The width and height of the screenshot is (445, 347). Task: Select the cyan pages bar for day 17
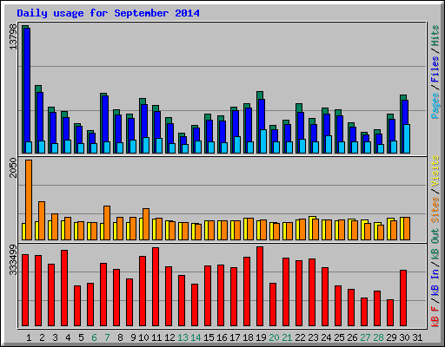pos(237,145)
